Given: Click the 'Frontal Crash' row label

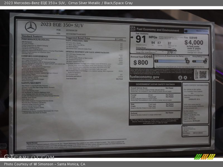Looking at the screenshot, I should [x=134, y=96].
